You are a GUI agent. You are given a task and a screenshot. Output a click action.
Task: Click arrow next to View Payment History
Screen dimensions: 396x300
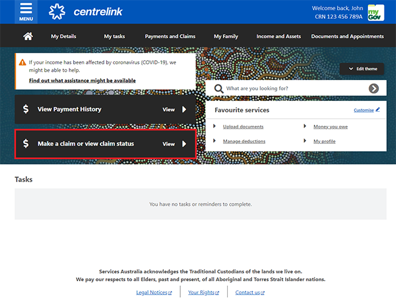(185, 109)
